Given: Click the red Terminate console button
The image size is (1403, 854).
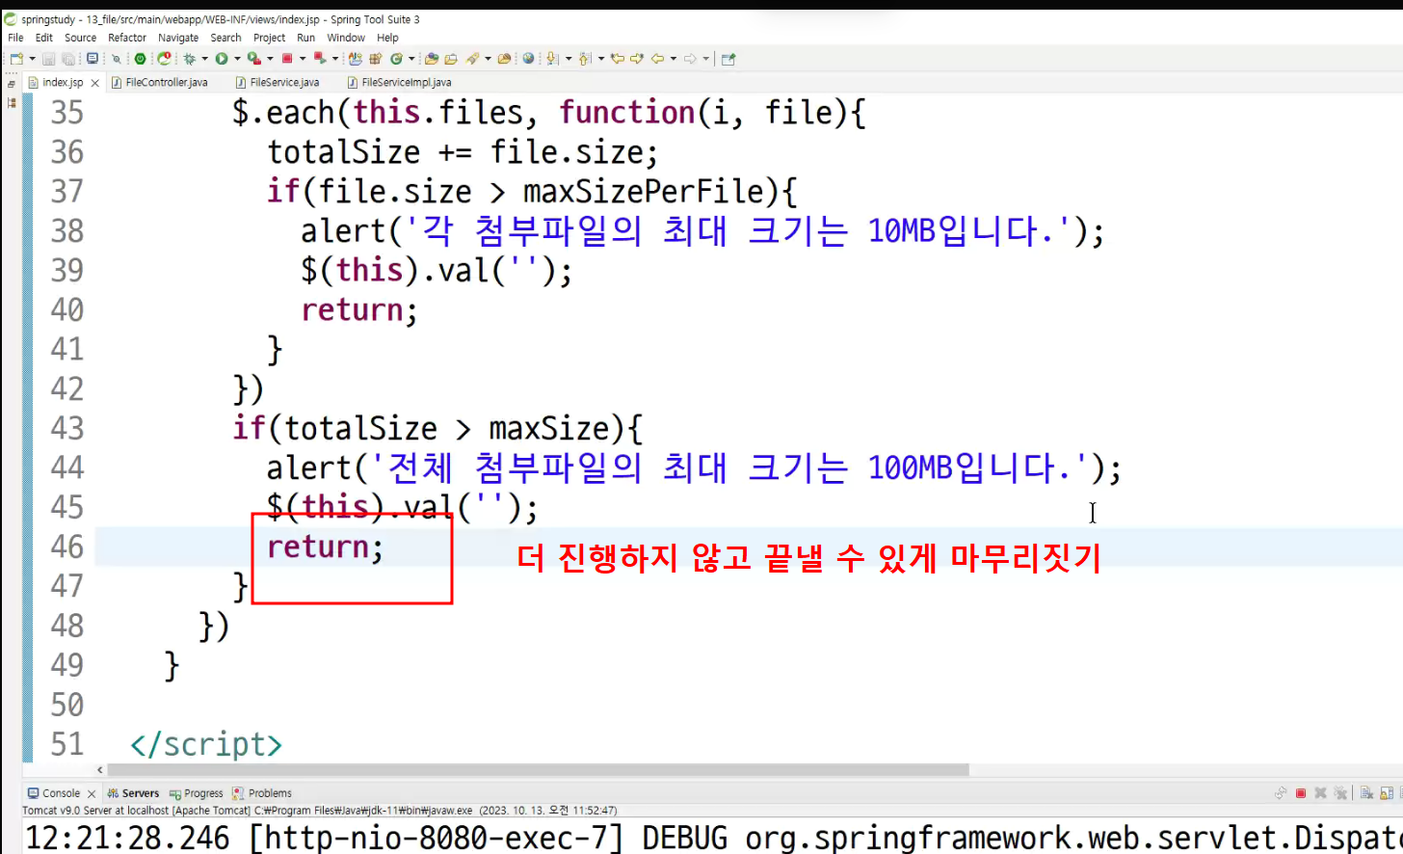Looking at the screenshot, I should 1301,793.
